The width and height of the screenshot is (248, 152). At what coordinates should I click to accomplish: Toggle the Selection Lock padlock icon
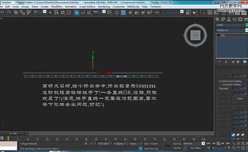tap(86, 144)
